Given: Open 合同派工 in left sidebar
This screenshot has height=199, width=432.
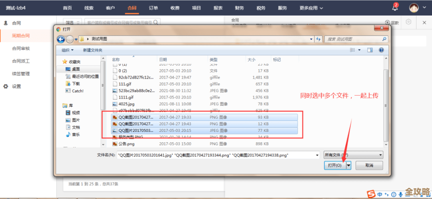Looking at the screenshot, I should 21,61.
